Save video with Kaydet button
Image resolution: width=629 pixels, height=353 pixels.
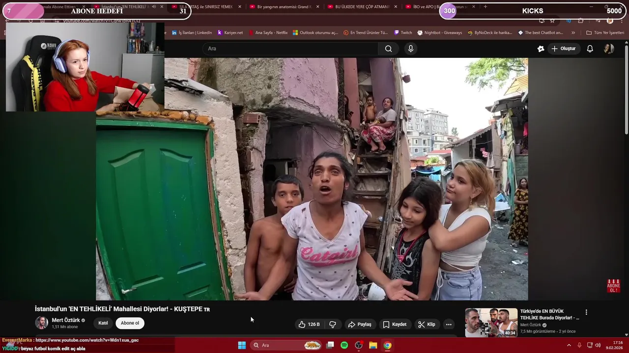coord(395,324)
